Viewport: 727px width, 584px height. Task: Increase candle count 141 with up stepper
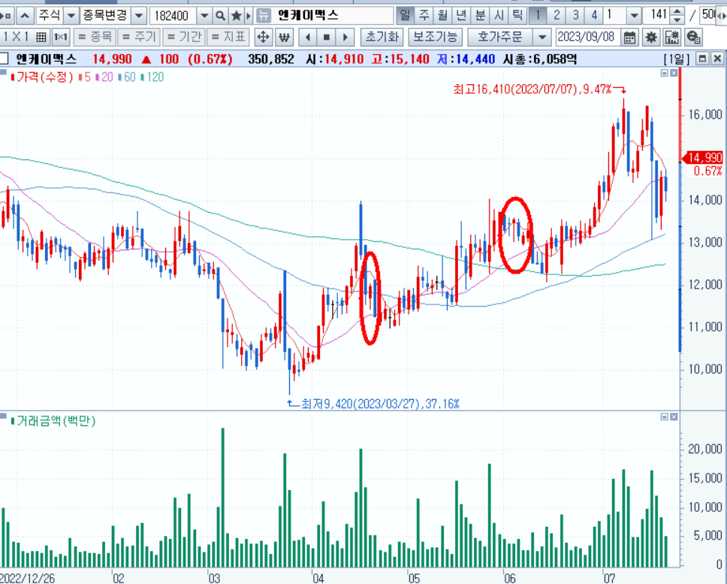tap(677, 11)
